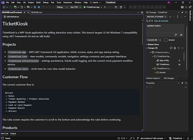Switch to Git Changes bottom tab

[169, 78]
